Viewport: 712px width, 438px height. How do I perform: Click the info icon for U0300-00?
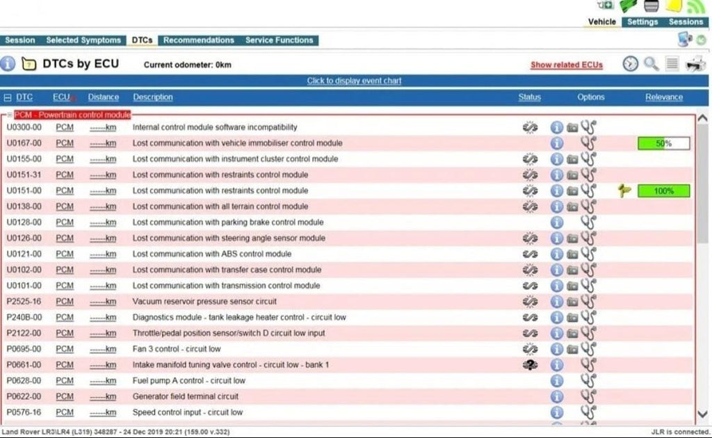[x=556, y=127]
